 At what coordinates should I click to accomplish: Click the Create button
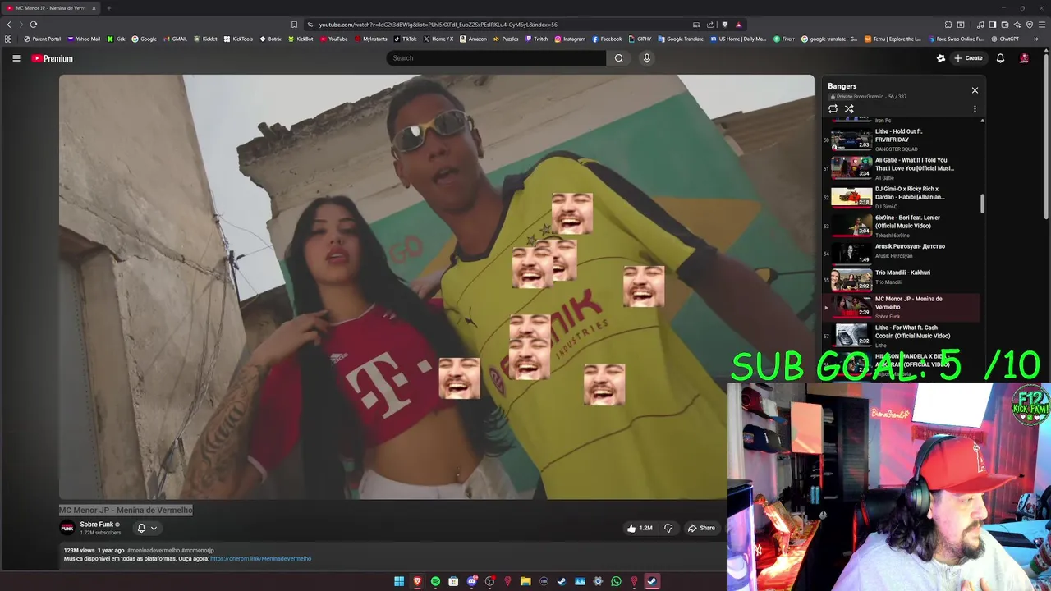click(x=968, y=58)
